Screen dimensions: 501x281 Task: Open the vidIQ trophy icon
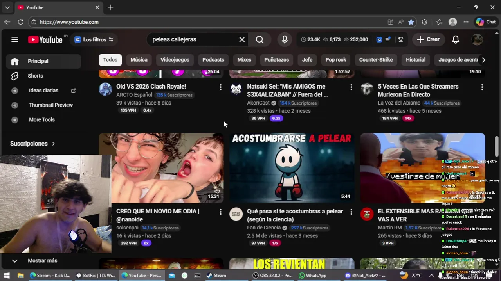click(401, 39)
